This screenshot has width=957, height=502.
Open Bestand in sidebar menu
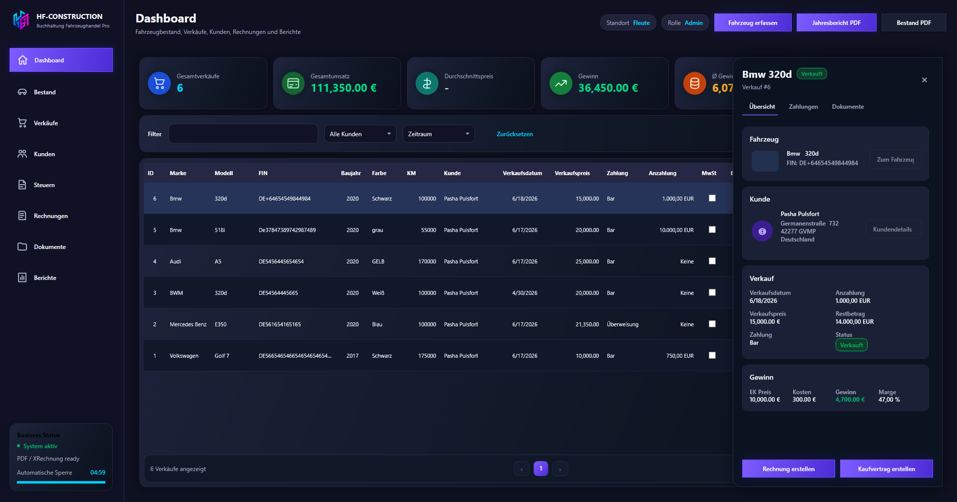click(61, 92)
